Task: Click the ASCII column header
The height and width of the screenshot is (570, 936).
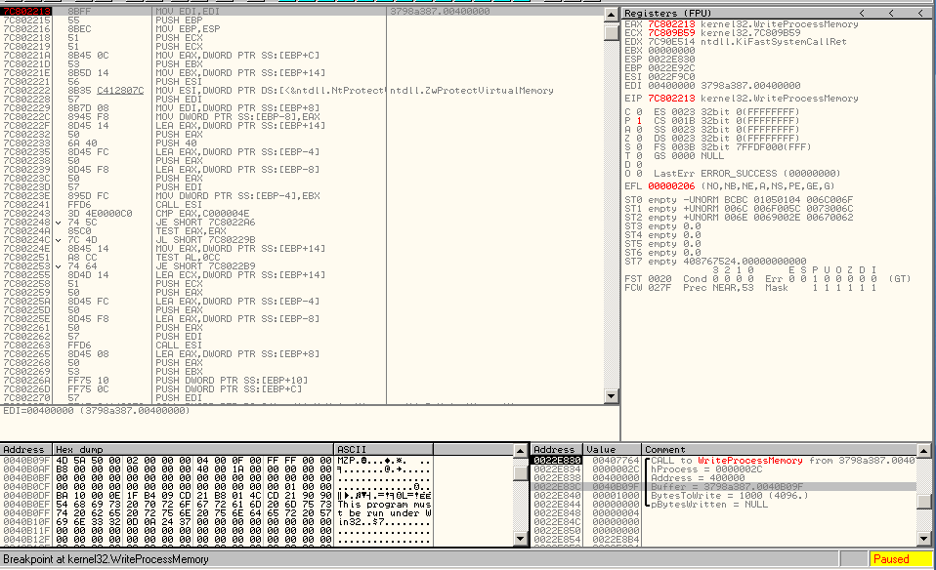Action: click(383, 450)
